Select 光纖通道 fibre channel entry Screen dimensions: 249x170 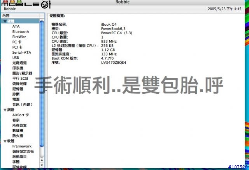point(19,63)
